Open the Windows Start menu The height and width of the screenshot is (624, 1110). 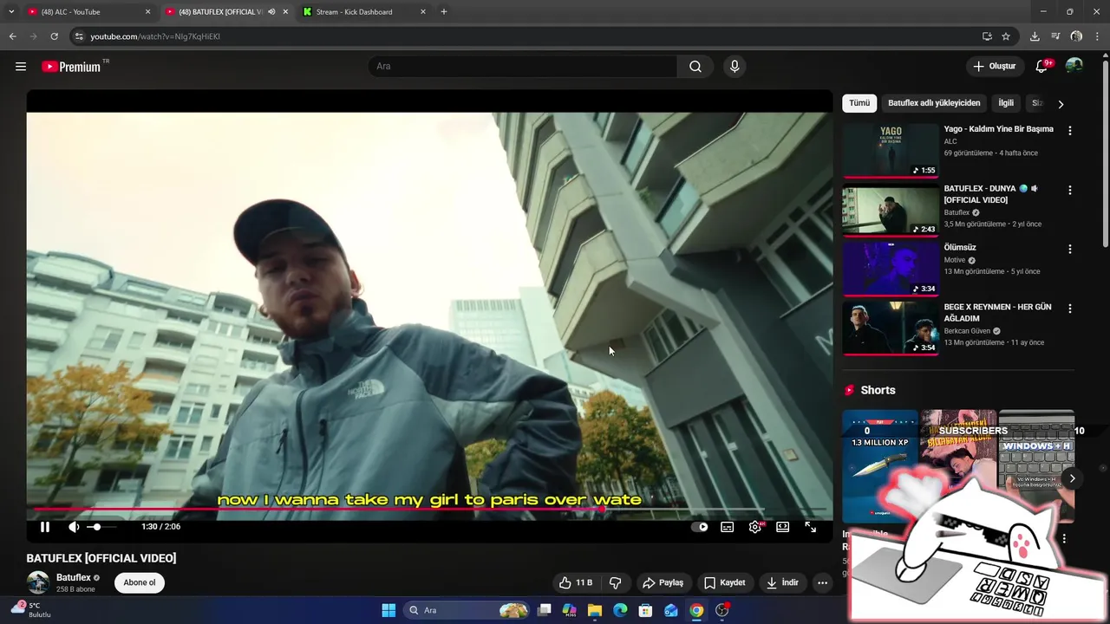[388, 610]
